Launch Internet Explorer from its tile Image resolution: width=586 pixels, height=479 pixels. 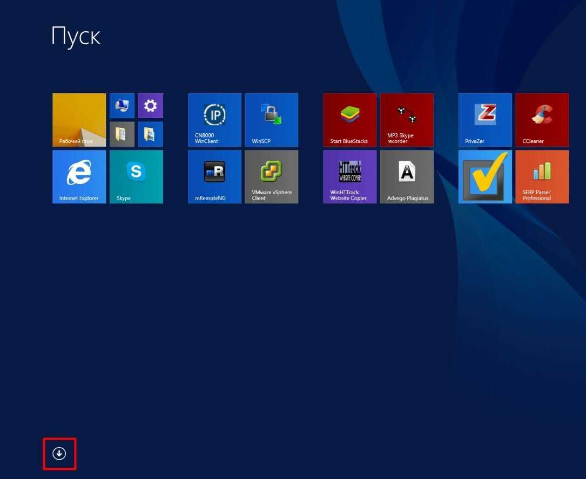[79, 176]
